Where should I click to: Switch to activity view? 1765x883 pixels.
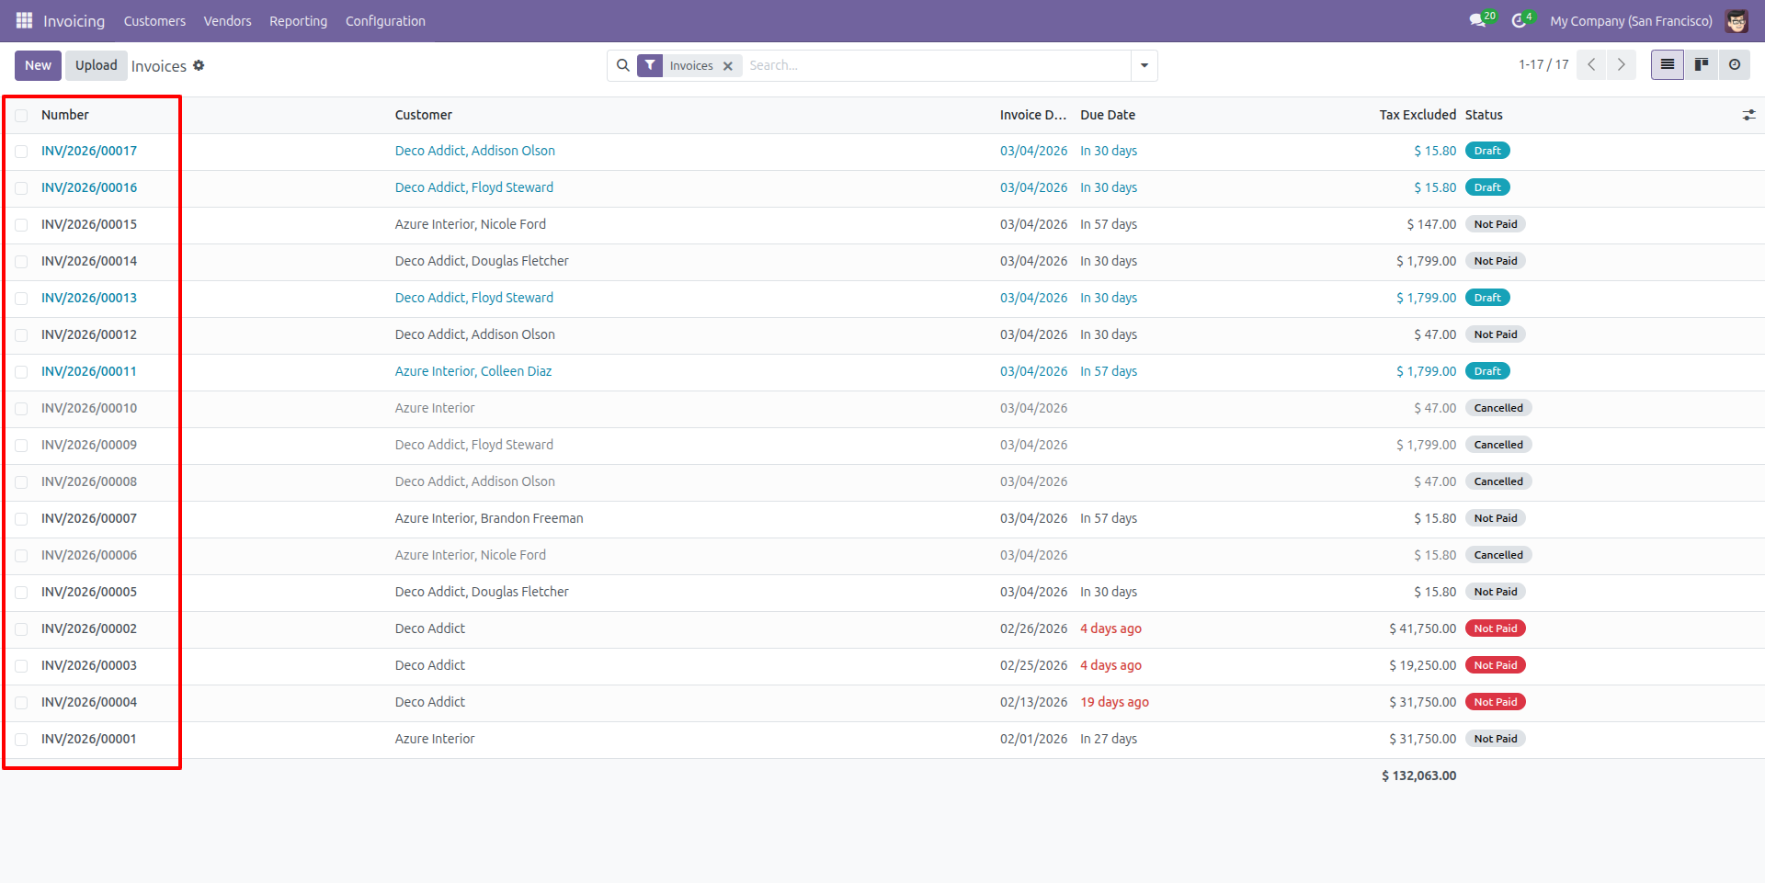[x=1735, y=64]
